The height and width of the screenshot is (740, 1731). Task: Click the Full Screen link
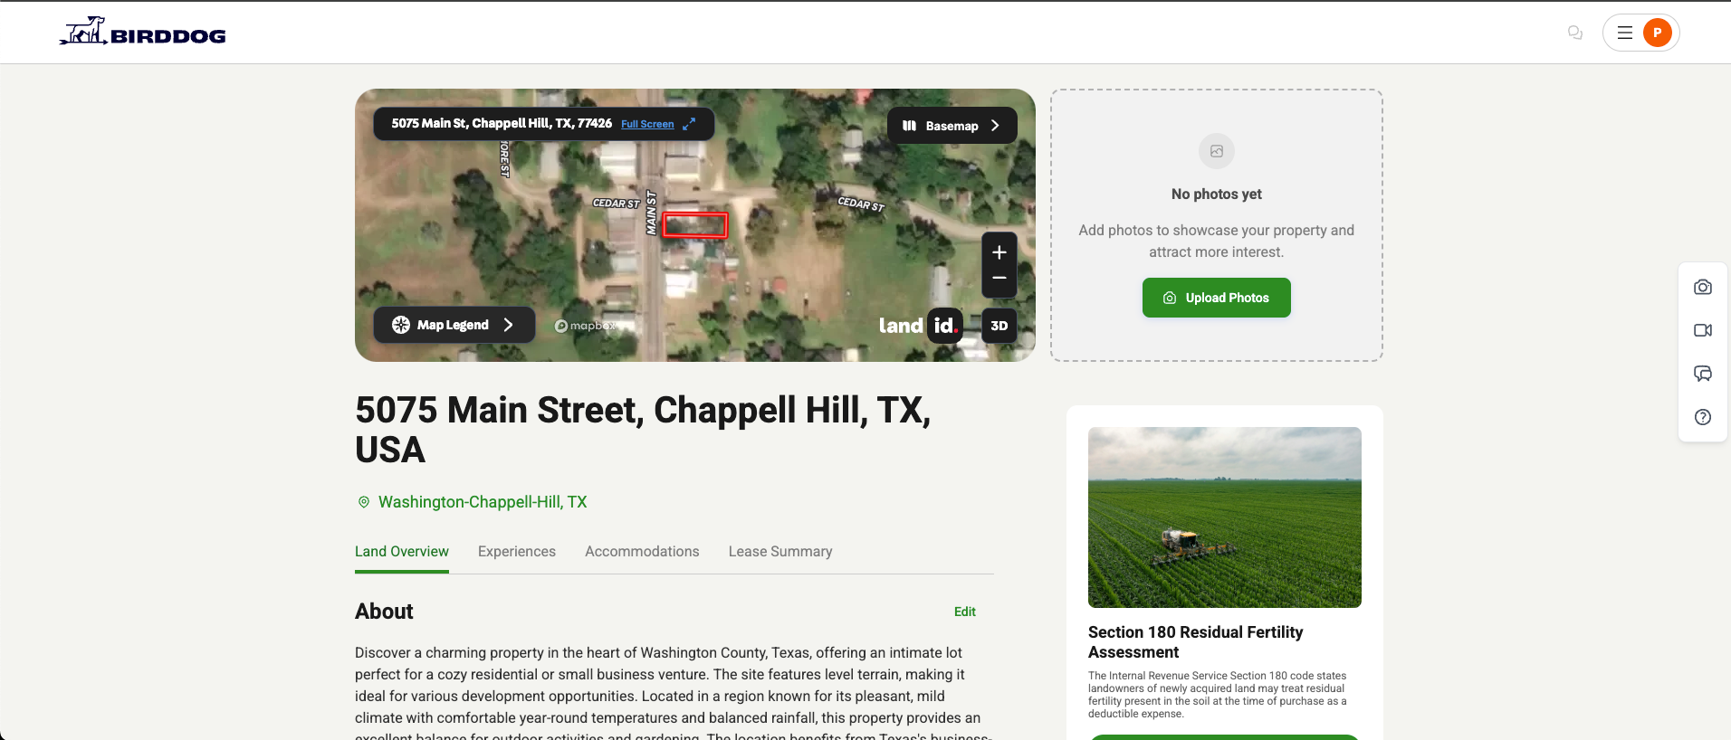click(647, 124)
